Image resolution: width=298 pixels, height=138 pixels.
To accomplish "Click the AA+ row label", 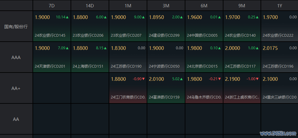I will pos(16,88).
